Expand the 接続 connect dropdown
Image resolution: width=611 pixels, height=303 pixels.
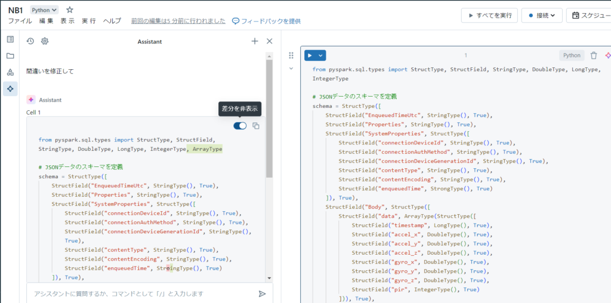[541, 16]
